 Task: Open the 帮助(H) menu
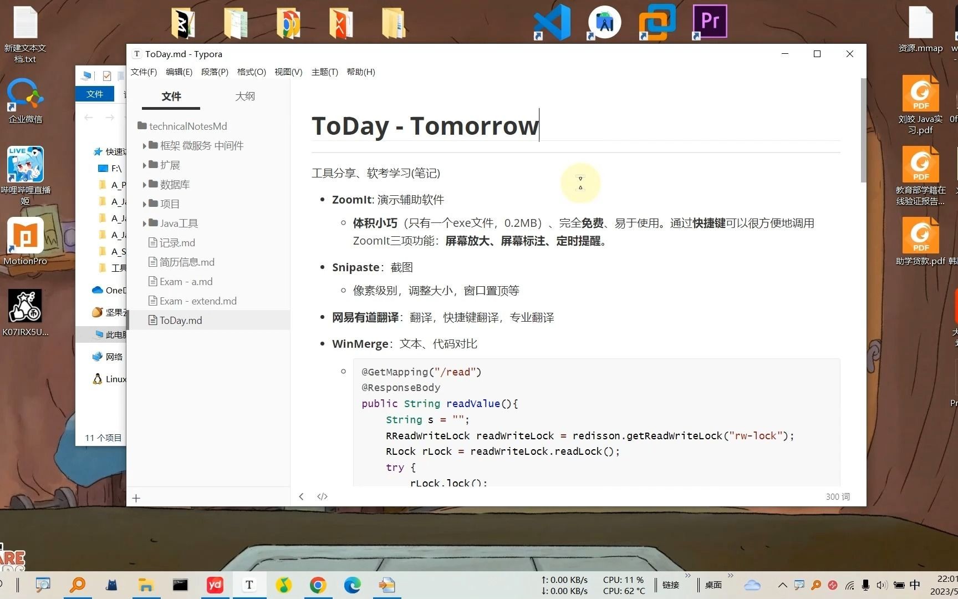[361, 72]
